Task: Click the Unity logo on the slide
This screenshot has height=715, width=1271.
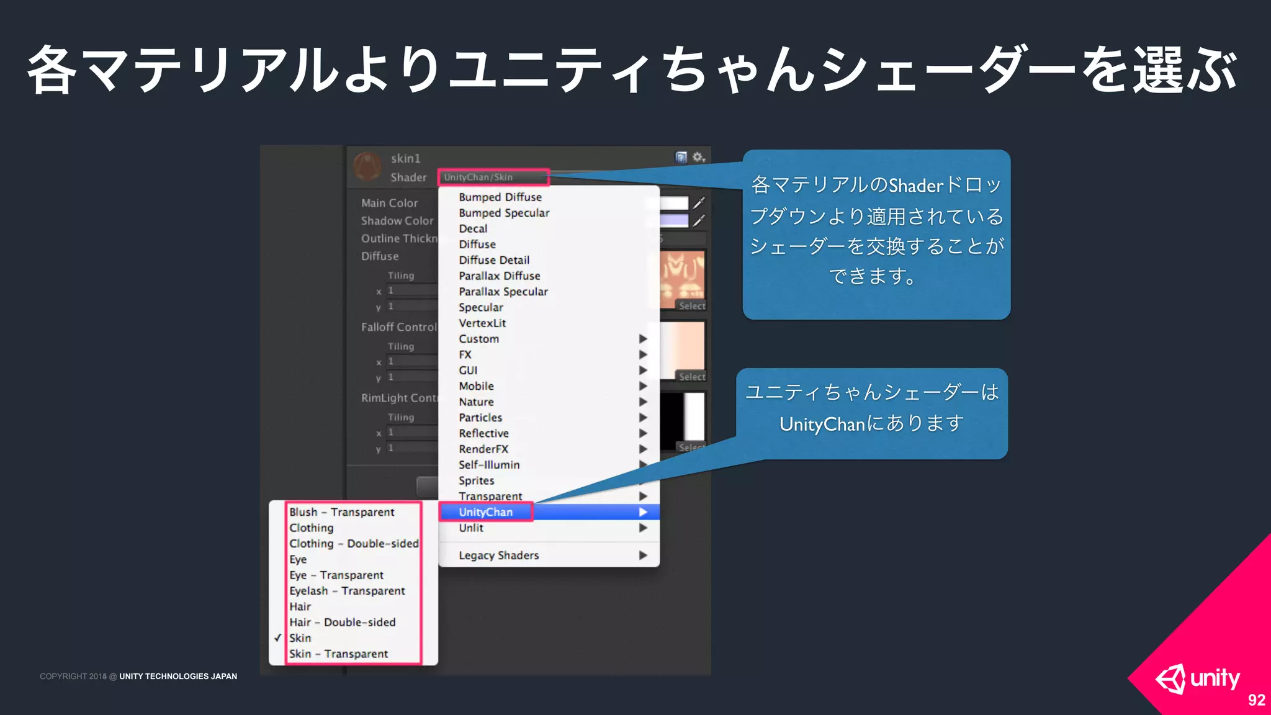Action: [1197, 679]
